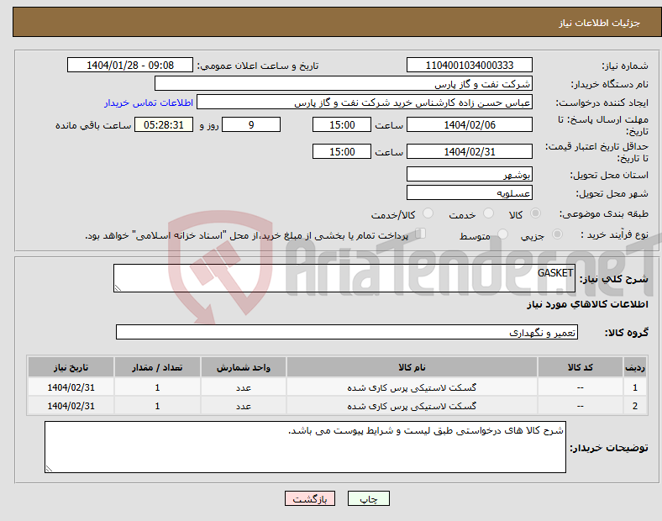The height and width of the screenshot is (521, 662).
Task: Click row 2 quantity cell
Action: pos(157,406)
